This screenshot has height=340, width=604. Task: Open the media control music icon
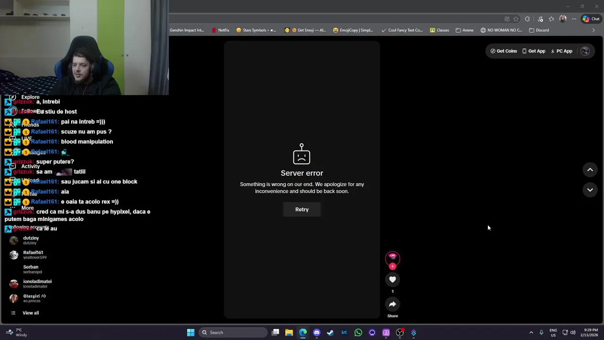(540, 19)
